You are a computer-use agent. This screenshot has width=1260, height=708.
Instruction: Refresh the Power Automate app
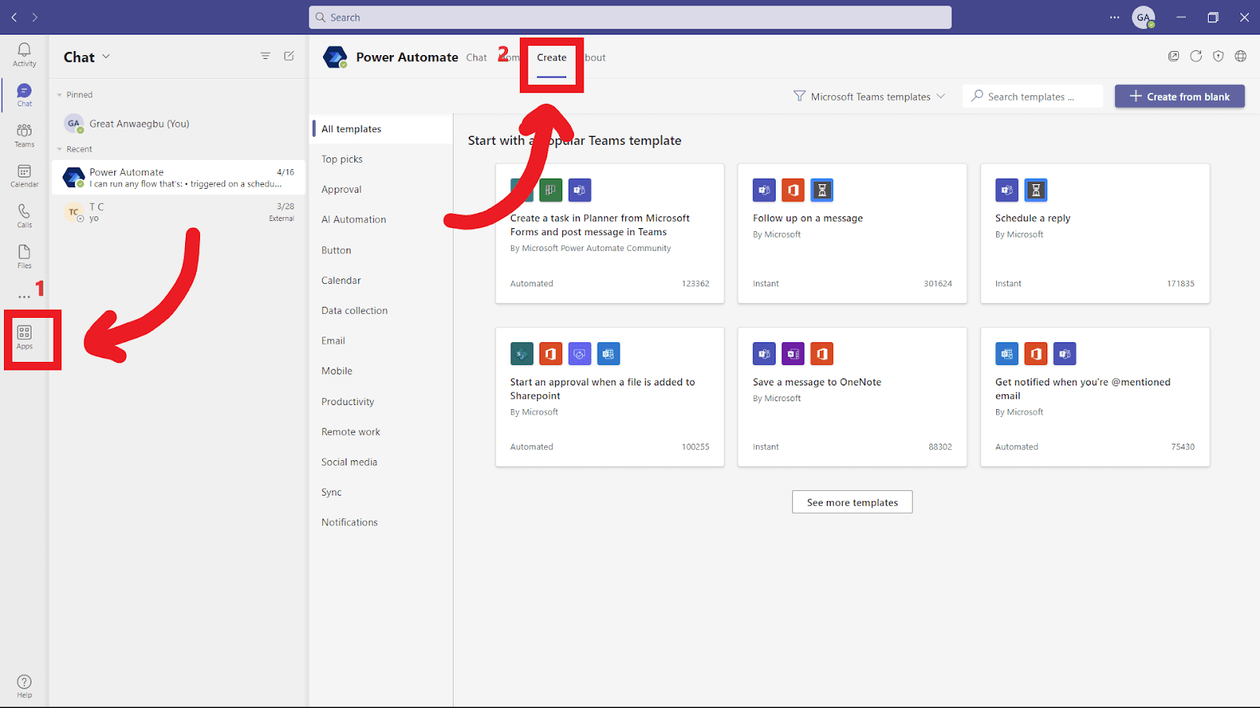1195,56
